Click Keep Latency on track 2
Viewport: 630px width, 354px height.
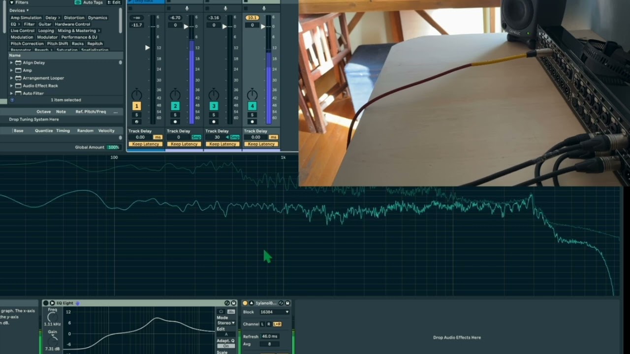pos(184,144)
